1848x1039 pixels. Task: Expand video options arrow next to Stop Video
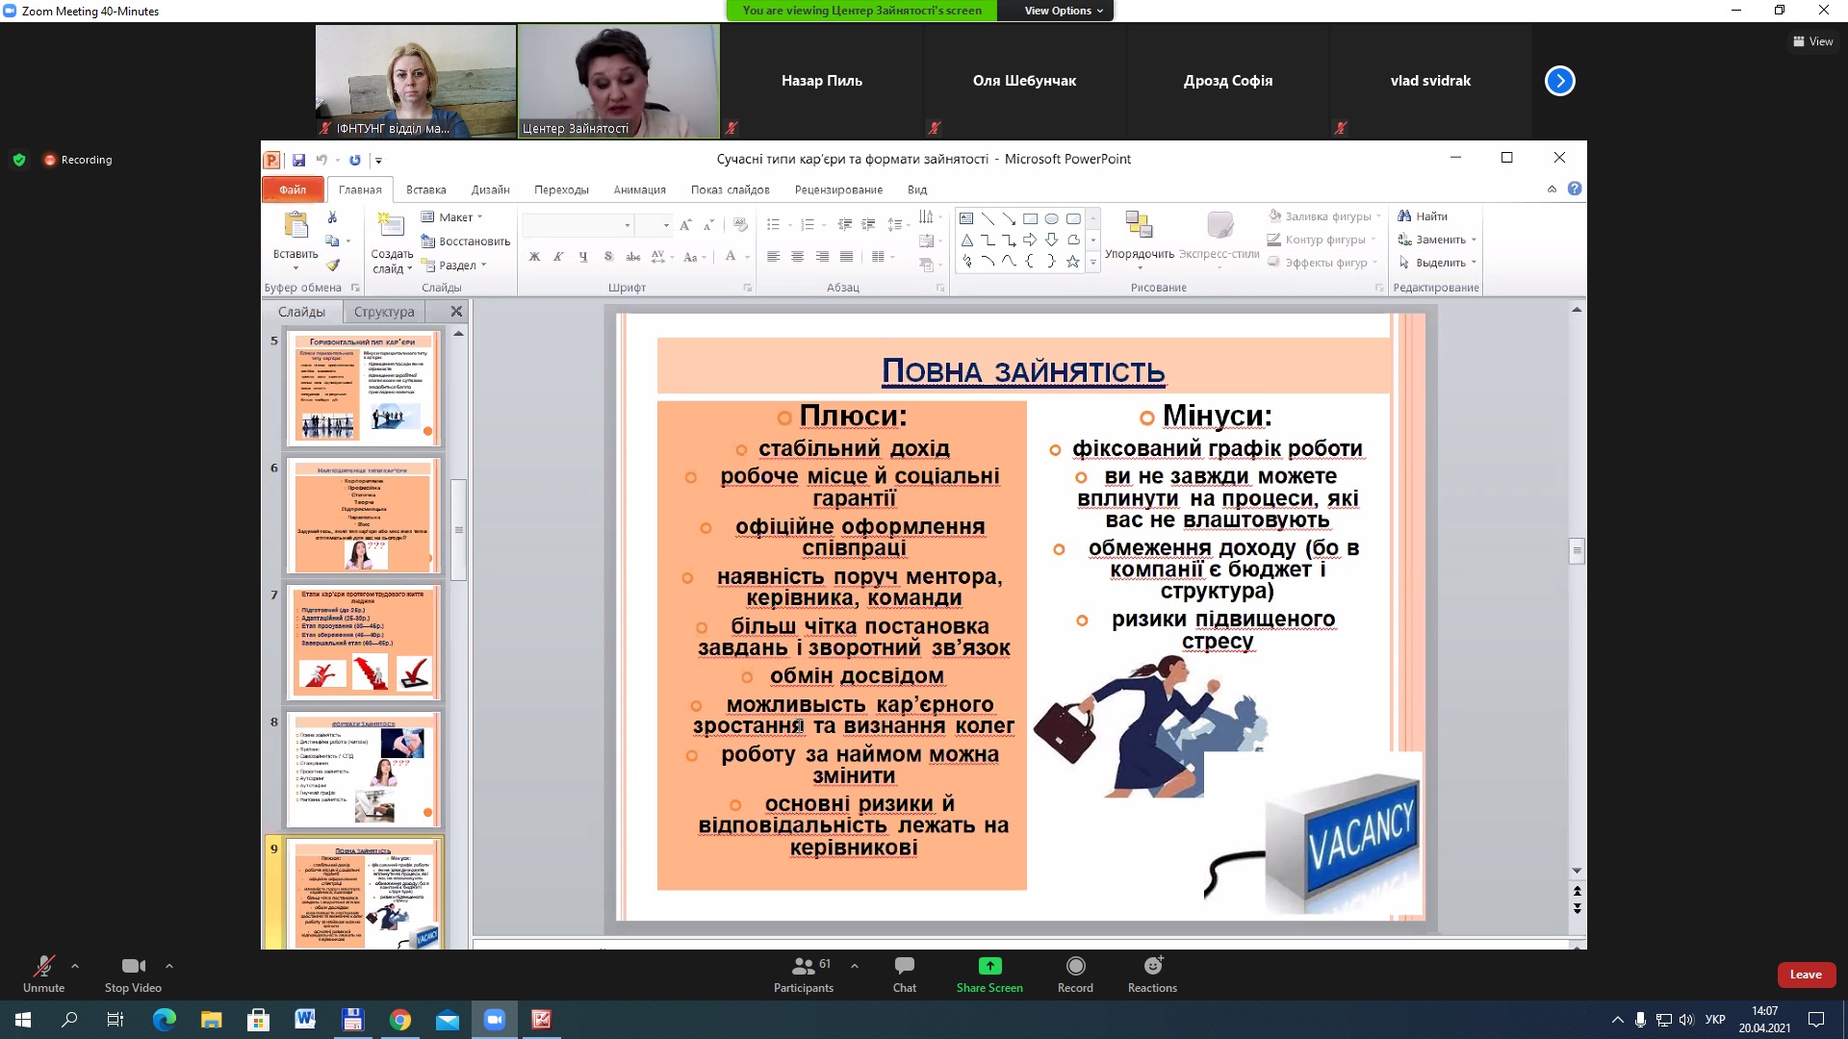pyautogui.click(x=169, y=966)
